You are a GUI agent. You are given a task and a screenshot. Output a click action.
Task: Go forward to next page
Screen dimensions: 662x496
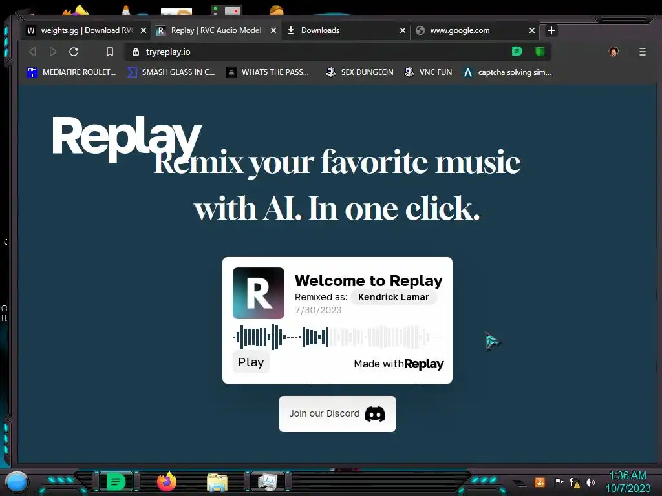click(53, 52)
